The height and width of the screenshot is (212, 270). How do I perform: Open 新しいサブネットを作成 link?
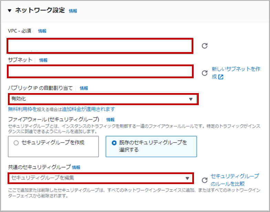click(236, 73)
